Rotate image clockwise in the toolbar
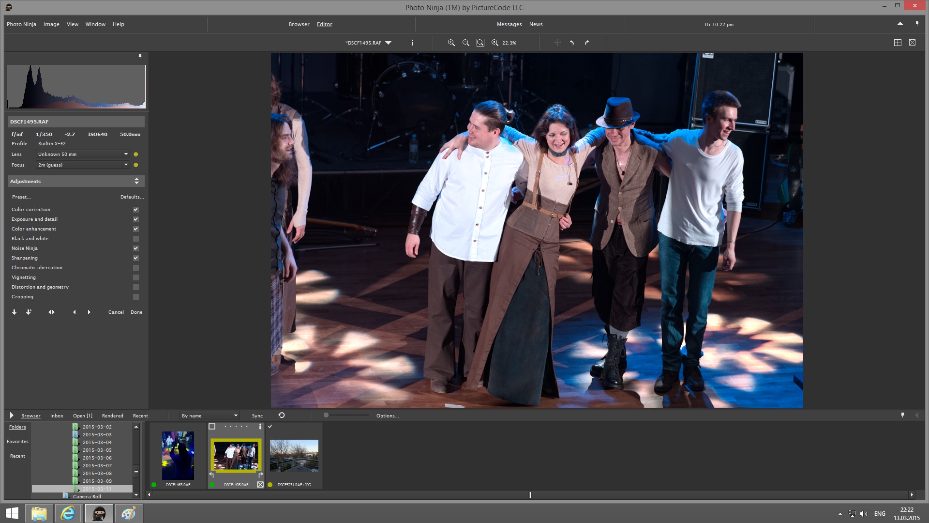 [586, 43]
